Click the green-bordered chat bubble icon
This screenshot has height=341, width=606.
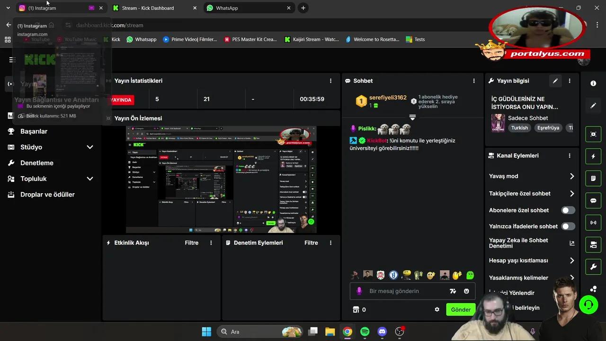pos(593,200)
